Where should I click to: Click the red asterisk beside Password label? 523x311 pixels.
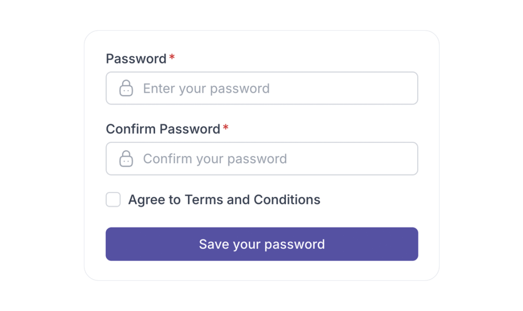click(x=172, y=57)
